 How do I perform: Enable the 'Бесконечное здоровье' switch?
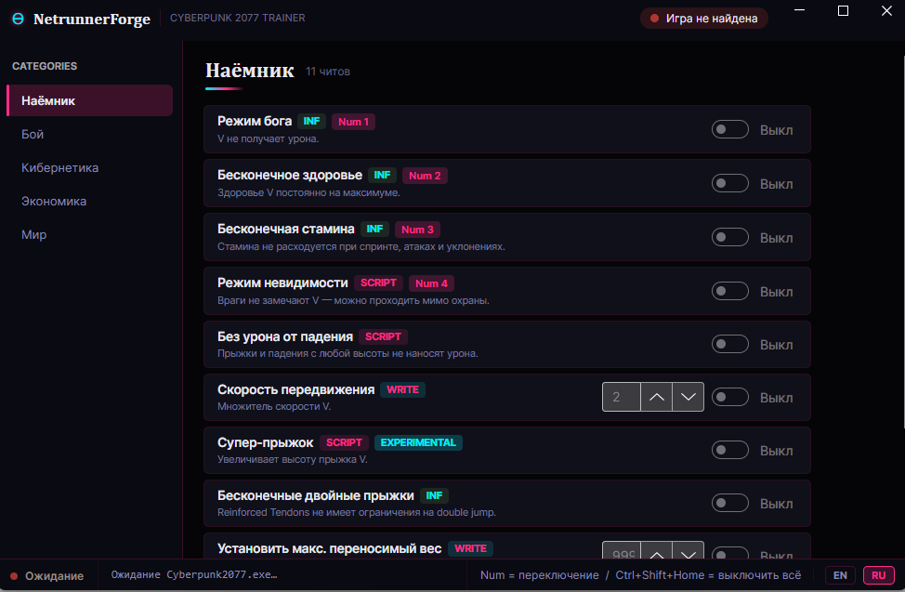tap(729, 184)
